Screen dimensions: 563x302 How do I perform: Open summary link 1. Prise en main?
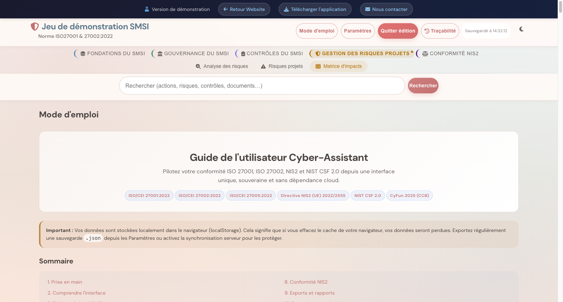[65, 282]
